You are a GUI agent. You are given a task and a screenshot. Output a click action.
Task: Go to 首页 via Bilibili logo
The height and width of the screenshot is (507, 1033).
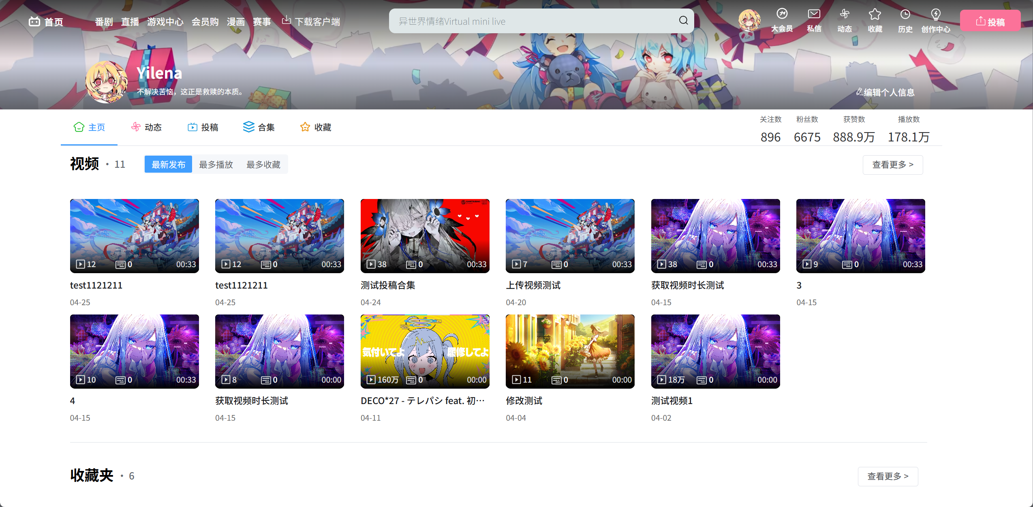(x=35, y=21)
